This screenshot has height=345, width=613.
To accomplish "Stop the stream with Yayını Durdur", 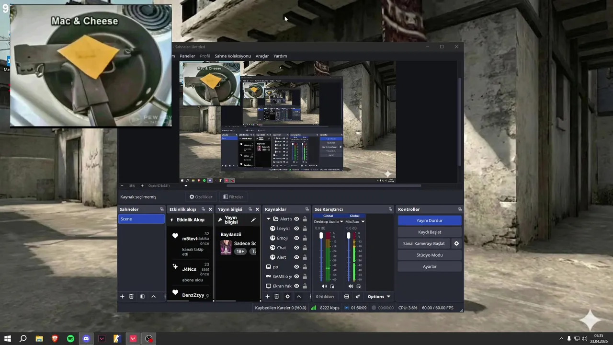I will tap(430, 220).
